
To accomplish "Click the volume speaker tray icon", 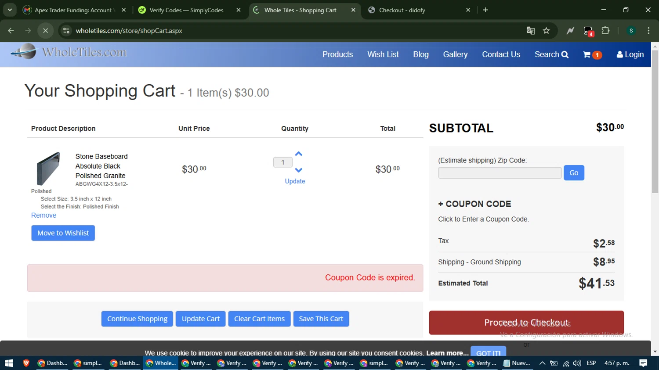I will coord(577,363).
